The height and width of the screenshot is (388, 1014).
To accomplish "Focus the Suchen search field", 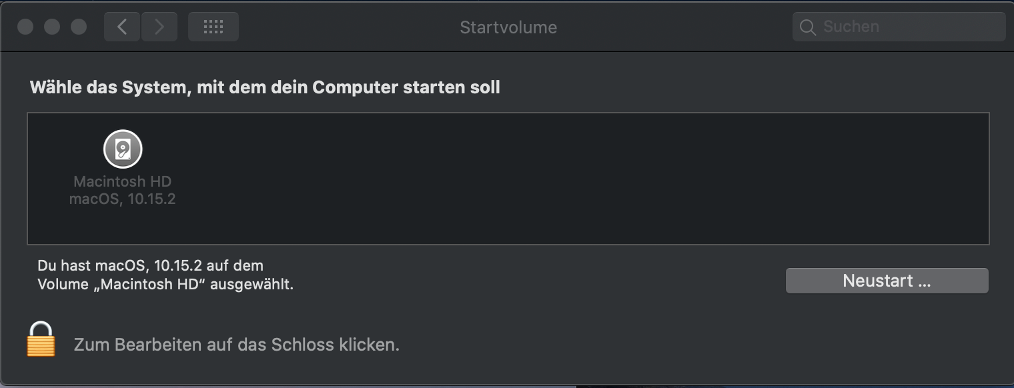I will click(x=907, y=27).
